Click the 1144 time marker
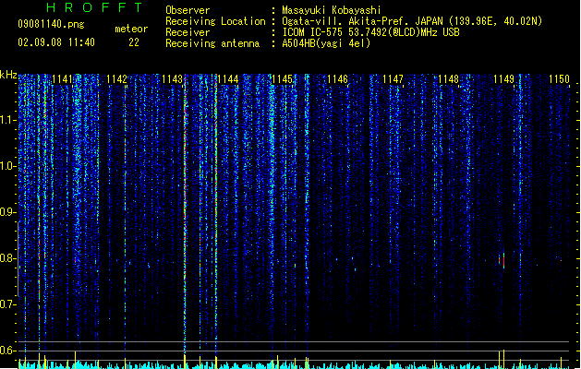The height and width of the screenshot is (369, 581). 227,79
